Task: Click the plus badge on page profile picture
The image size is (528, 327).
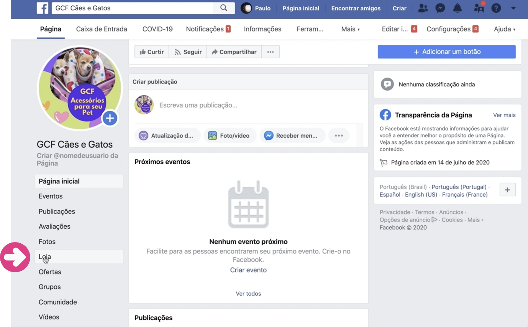Action: click(110, 119)
